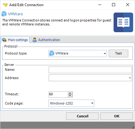Open the Protocol type dropdown
The image size is (135, 129).
77,53
